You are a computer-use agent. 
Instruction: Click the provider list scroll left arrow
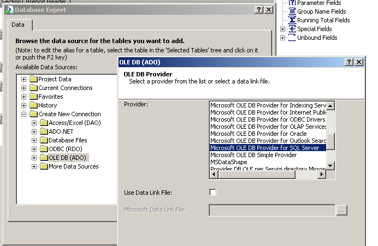click(214, 175)
